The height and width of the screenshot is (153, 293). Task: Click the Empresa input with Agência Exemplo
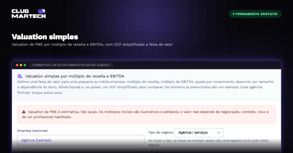81,140
